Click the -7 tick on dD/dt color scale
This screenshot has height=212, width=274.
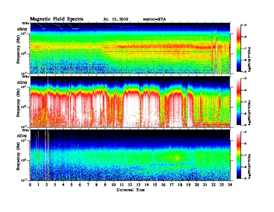(x=244, y=102)
